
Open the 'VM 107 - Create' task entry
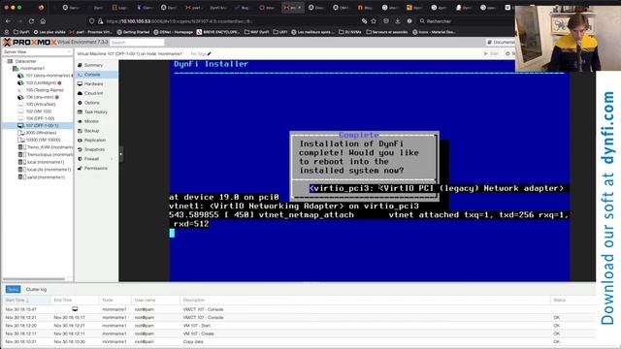pos(299,333)
